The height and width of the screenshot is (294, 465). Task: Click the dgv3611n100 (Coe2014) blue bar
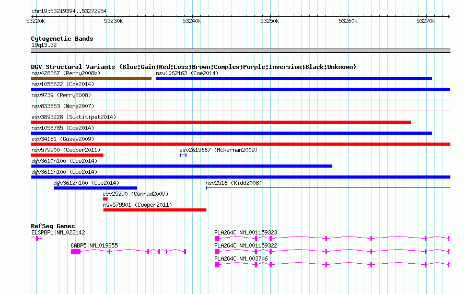click(240, 177)
